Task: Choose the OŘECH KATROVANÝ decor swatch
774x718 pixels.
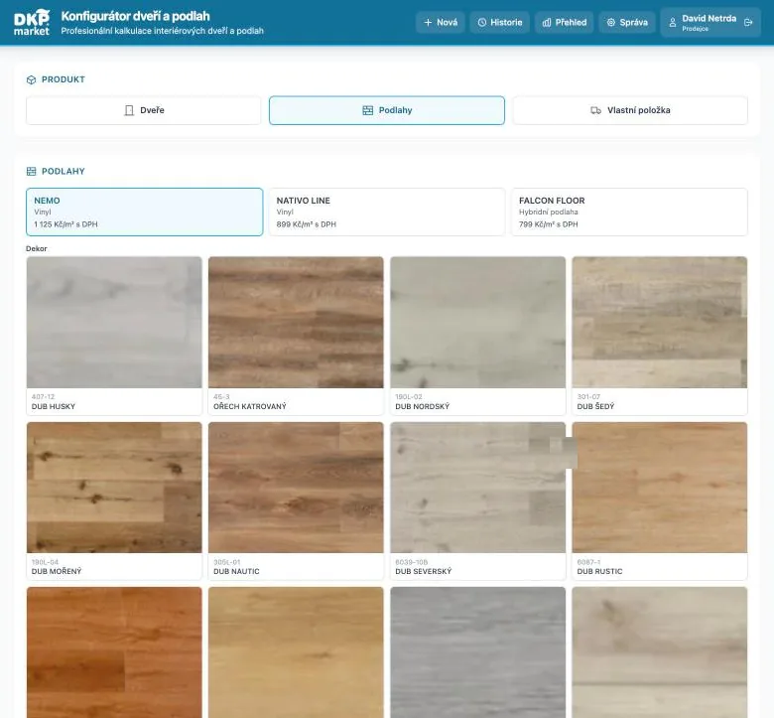Action: pos(296,336)
